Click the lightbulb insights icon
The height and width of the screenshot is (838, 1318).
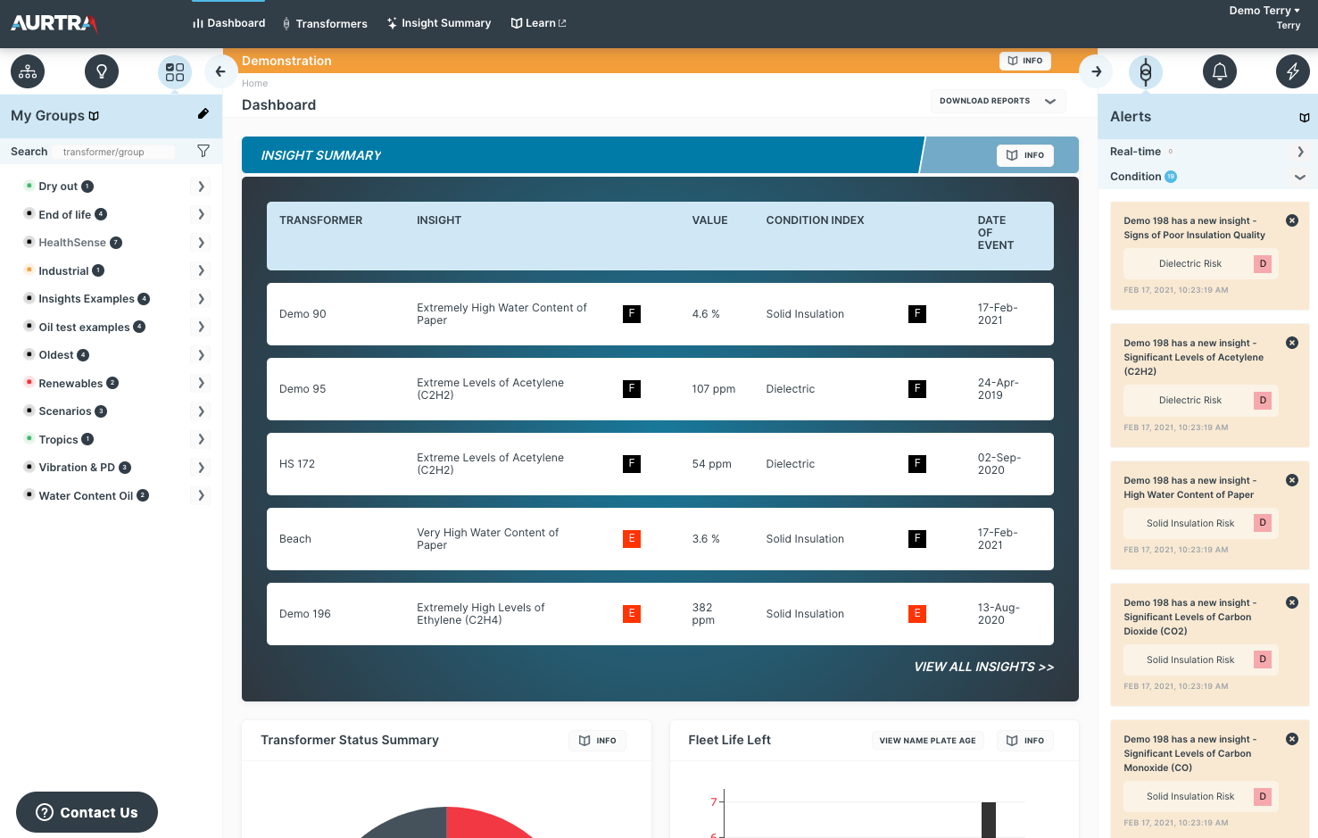102,71
